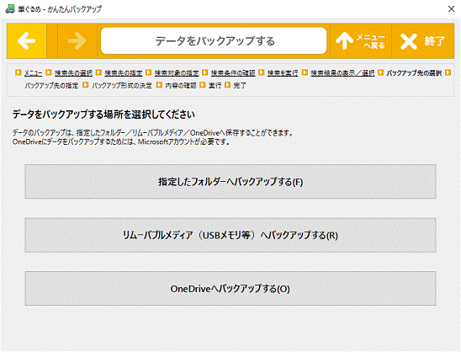
Task: Exit the wizard with the 終了 button
Action: click(x=423, y=40)
